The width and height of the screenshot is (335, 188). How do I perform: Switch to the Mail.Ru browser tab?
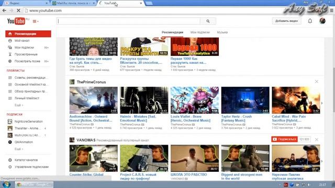[73, 3]
